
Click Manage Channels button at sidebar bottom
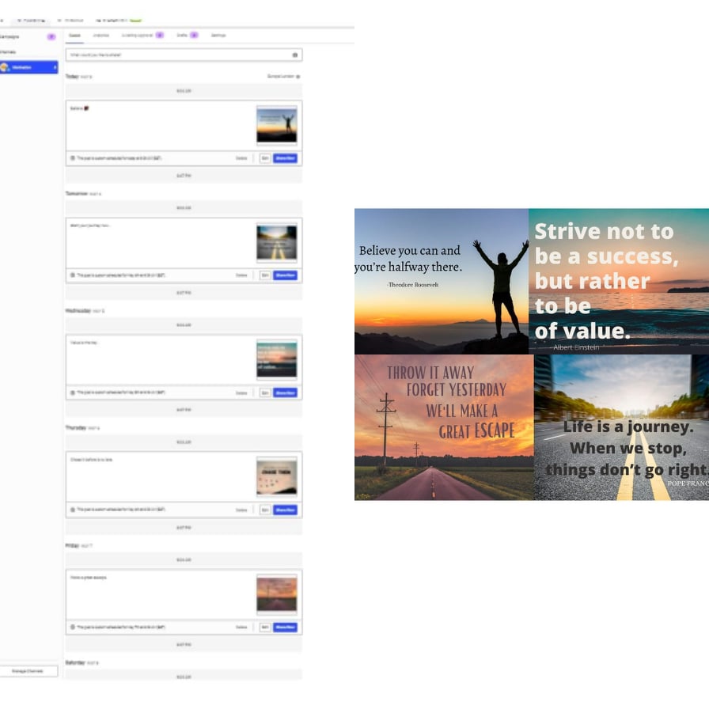point(29,672)
